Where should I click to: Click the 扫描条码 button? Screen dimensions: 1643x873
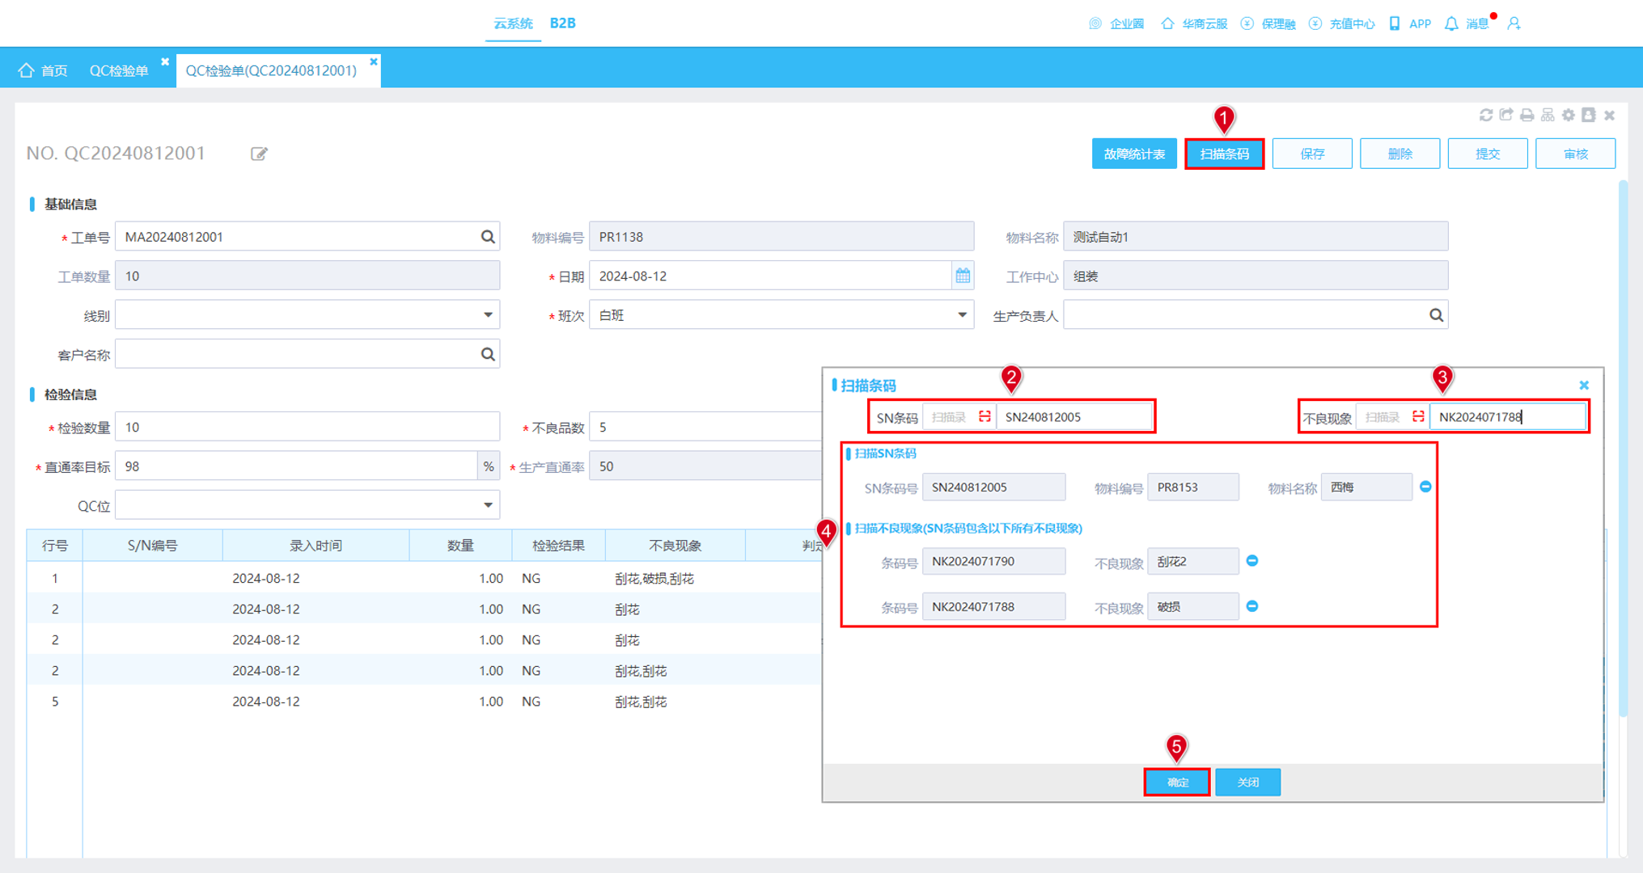tap(1224, 154)
